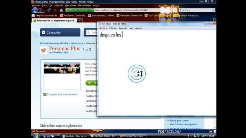Expand the Categorías dropdown on add-ons page
246x138 pixels.
(60, 32)
